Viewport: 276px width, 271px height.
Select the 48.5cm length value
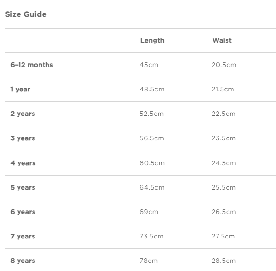pos(152,89)
